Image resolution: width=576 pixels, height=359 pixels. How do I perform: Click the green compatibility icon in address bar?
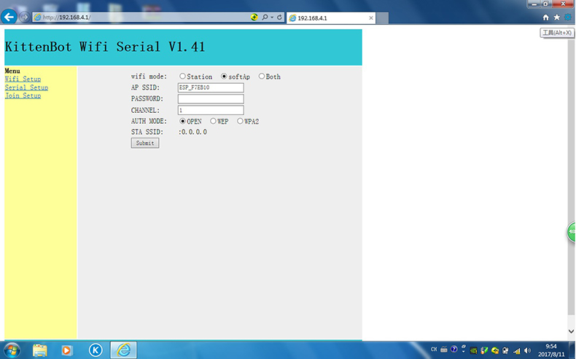tap(254, 17)
